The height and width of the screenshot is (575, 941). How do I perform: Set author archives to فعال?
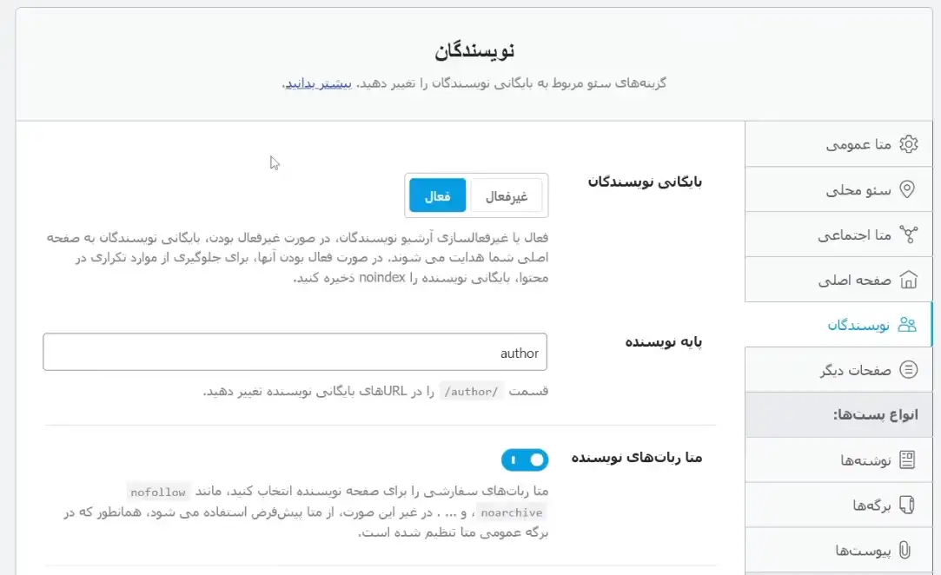[438, 195]
